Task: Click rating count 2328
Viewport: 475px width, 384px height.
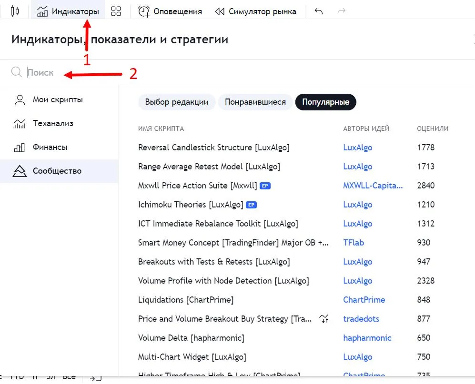Action: [x=426, y=281]
